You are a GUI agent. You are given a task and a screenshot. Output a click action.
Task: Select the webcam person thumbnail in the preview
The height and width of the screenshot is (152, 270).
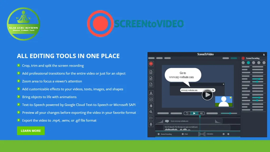tap(224, 102)
